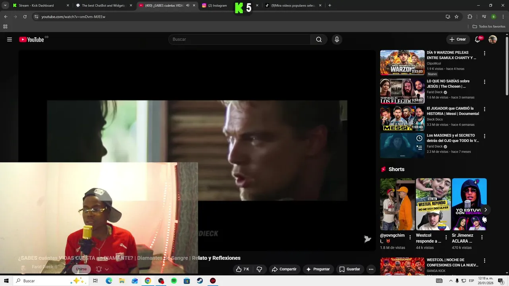
Task: Open El JUGADOR que CAMBIÓ la HISTORIA title
Action: click(x=453, y=111)
